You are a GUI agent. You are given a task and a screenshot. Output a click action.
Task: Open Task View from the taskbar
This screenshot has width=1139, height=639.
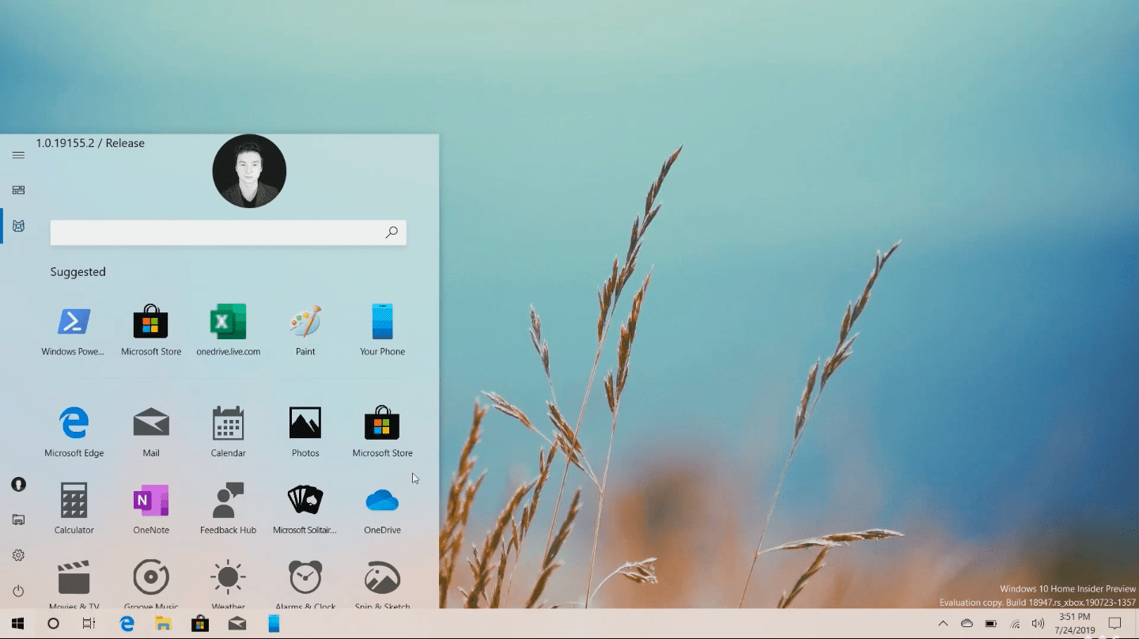click(89, 624)
